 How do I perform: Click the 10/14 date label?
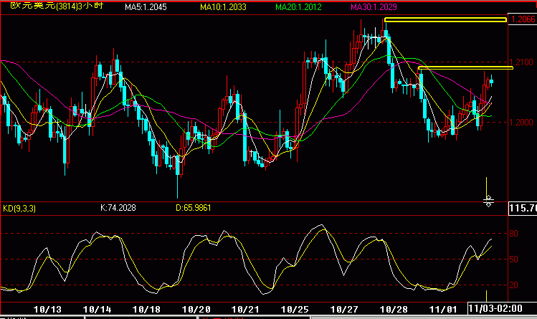pyautogui.click(x=97, y=310)
